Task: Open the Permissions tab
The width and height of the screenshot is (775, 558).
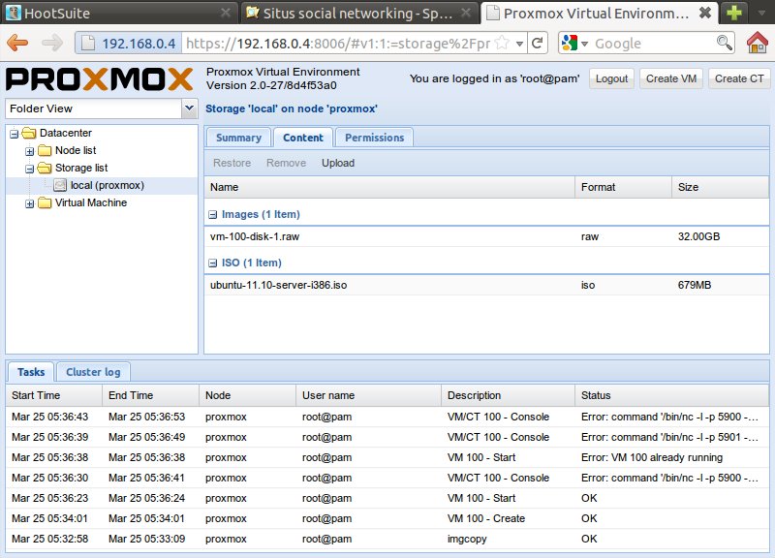Action: click(x=374, y=138)
